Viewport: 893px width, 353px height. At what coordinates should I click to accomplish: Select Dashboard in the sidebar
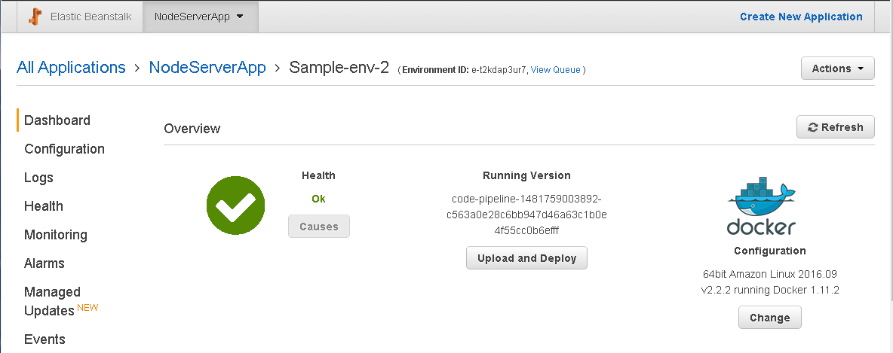(57, 120)
